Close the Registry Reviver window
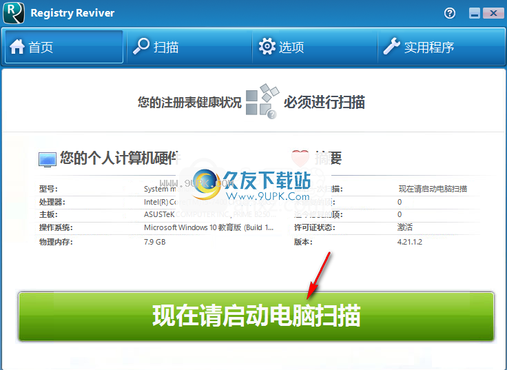The height and width of the screenshot is (370, 507). [493, 13]
